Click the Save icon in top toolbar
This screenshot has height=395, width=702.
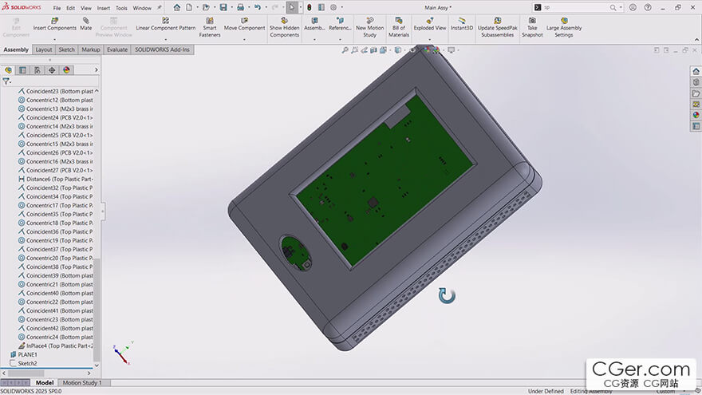[x=222, y=7]
